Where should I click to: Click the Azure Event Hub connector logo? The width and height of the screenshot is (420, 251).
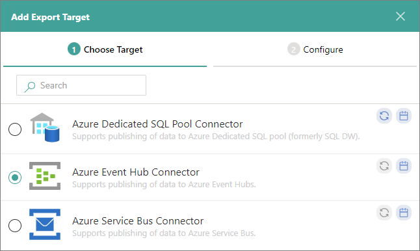tap(45, 176)
